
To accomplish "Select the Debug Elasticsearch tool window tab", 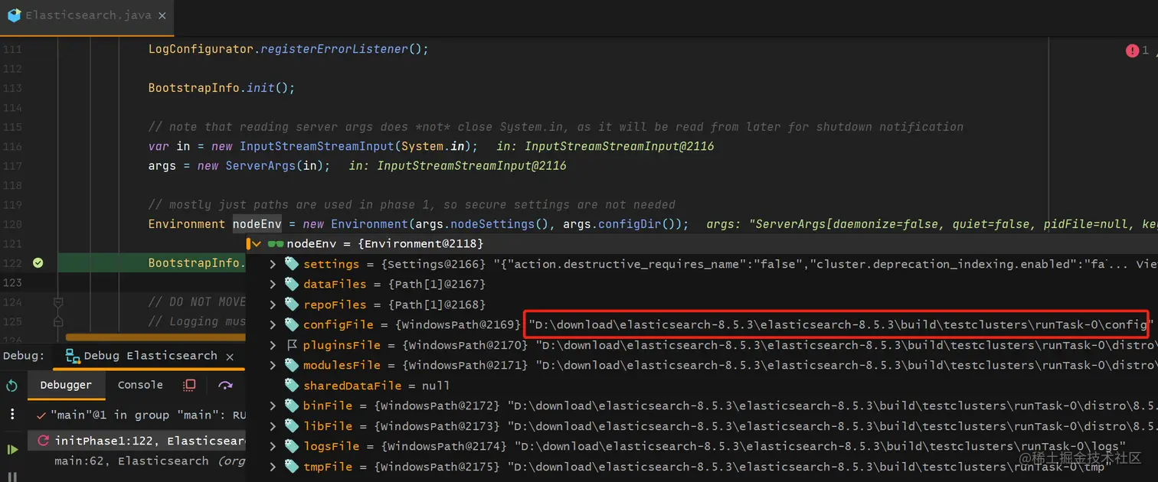I will pos(150,356).
